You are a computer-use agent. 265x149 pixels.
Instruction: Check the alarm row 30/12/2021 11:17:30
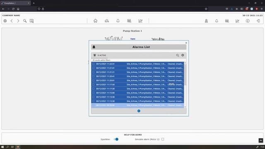[93, 89]
